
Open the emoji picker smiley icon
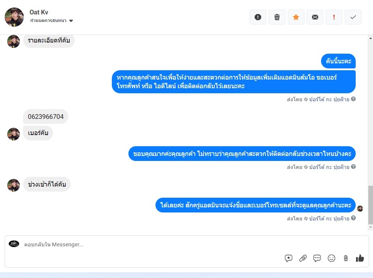click(x=332, y=258)
